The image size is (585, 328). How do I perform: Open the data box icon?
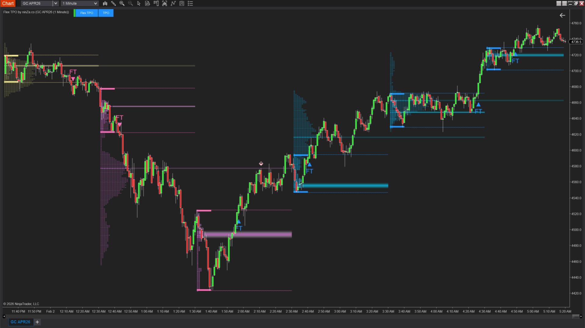click(x=148, y=3)
